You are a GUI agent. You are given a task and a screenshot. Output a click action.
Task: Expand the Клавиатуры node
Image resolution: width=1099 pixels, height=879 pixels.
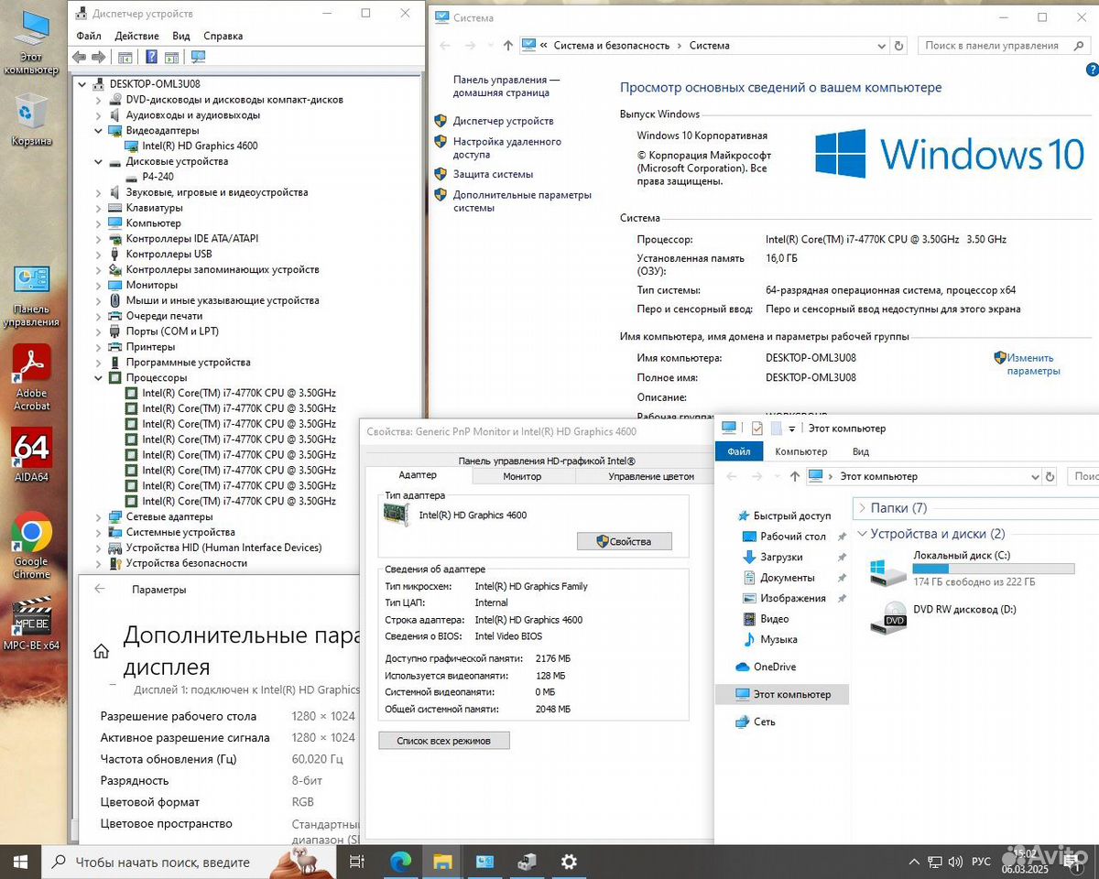click(x=98, y=208)
